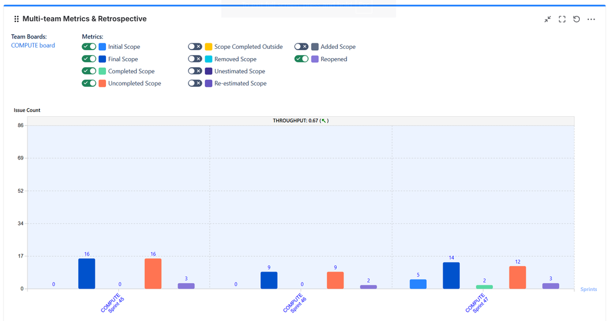611x321 pixels.
Task: Click Sprint 47 Final Scope bar showing 14
Action: click(451, 276)
